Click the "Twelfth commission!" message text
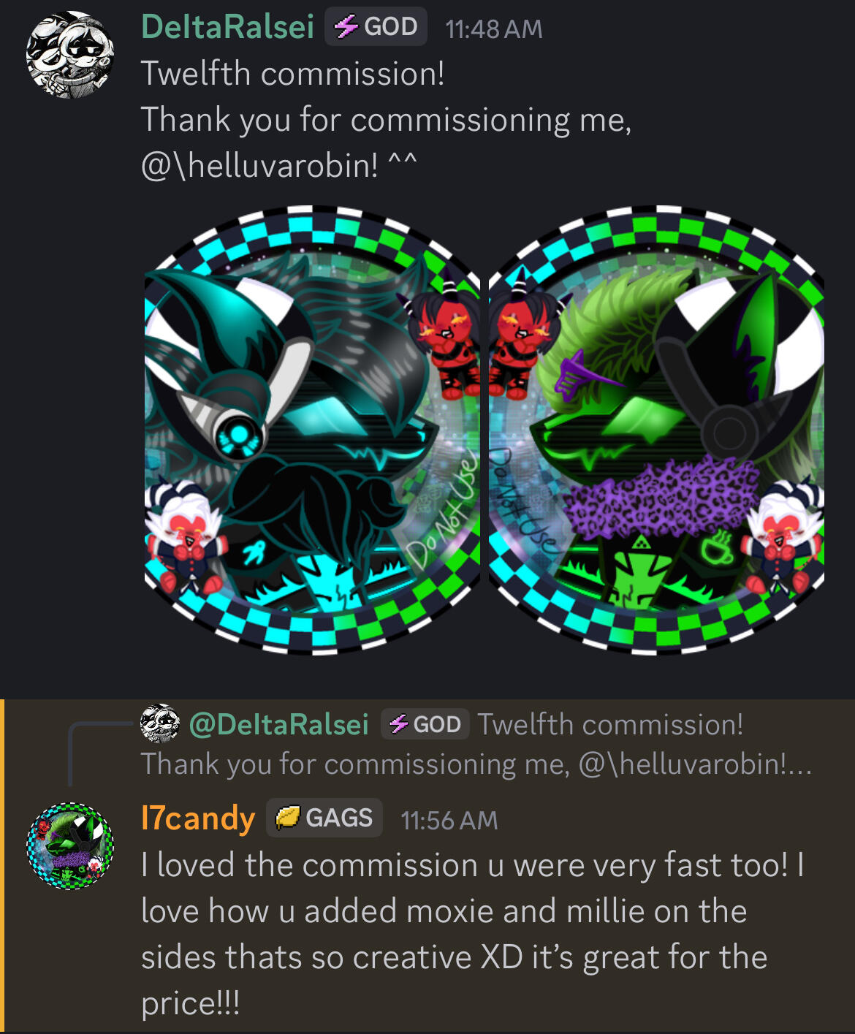 coord(293,74)
